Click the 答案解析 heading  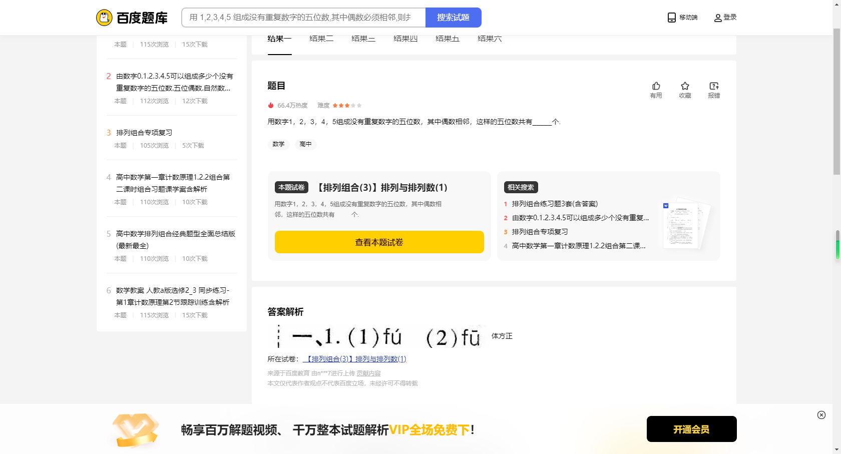285,312
